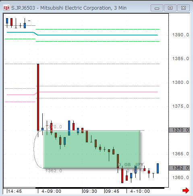The width and height of the screenshot is (193, 196).
Task: Click the 14:45 time axis label
Action: [x=15, y=191]
